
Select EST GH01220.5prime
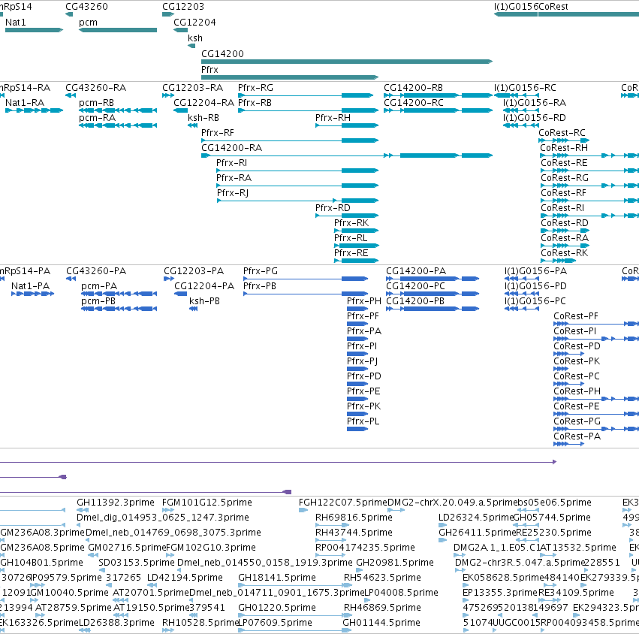coord(294,615)
